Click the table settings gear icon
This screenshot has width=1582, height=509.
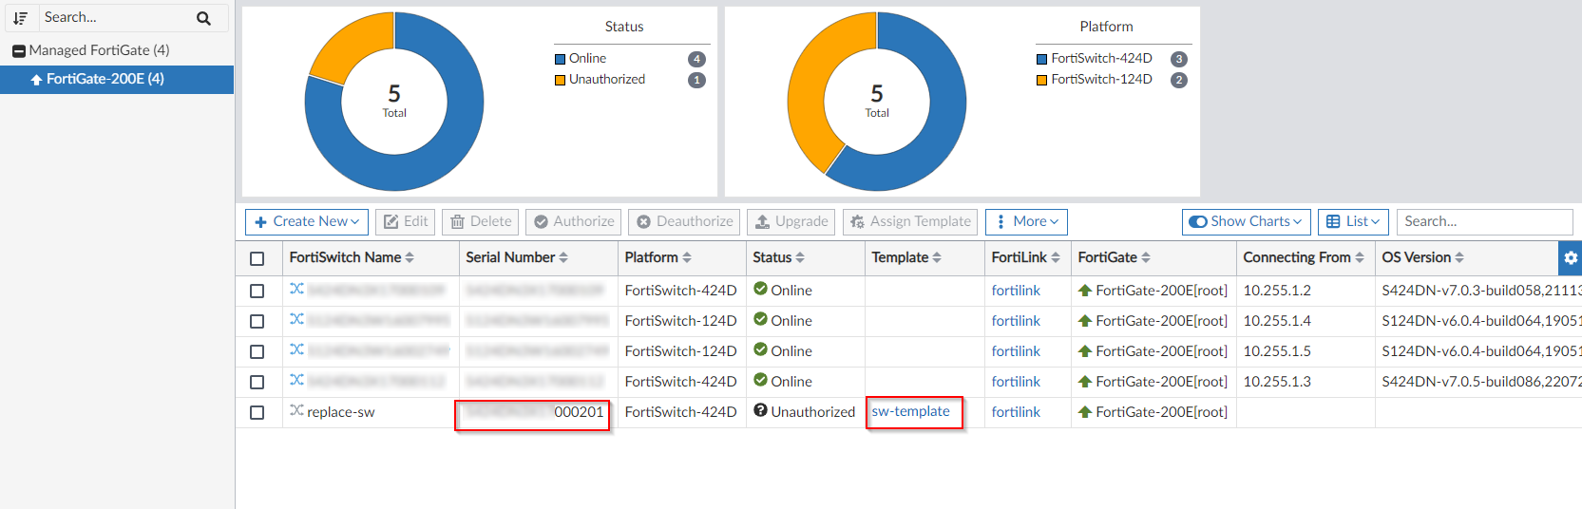pos(1570,257)
